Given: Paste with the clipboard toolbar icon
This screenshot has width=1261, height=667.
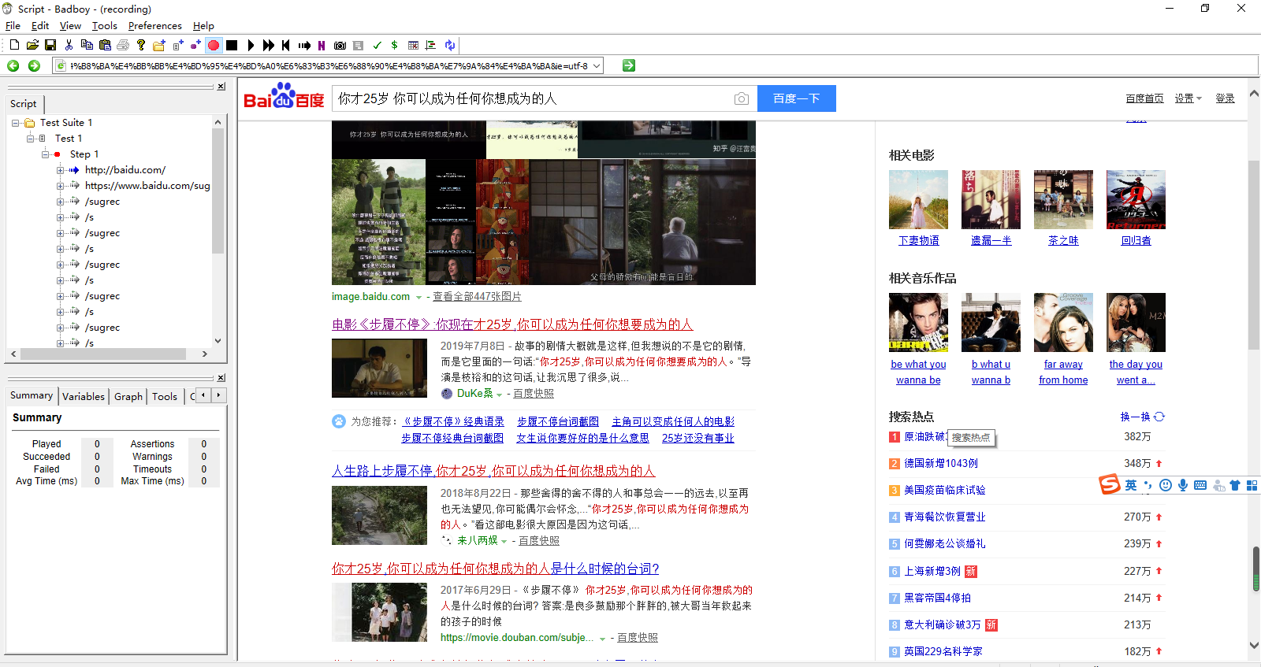Looking at the screenshot, I should click(105, 45).
